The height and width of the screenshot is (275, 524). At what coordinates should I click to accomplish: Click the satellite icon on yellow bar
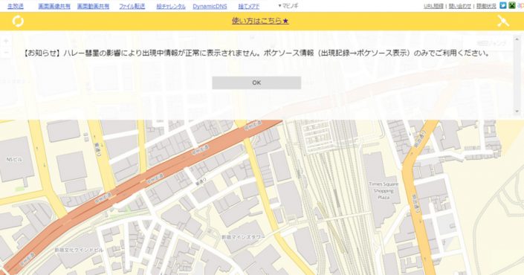click(503, 21)
